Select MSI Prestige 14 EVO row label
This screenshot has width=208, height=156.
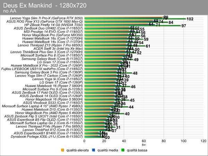click(53, 32)
